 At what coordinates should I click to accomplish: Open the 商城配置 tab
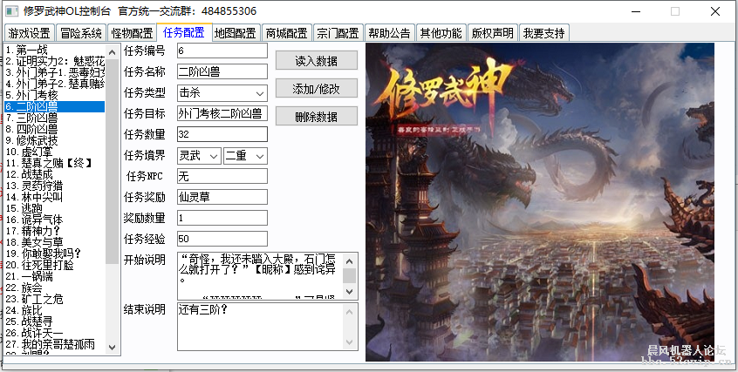coord(287,33)
